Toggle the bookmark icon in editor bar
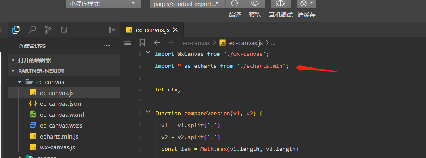 (143, 42)
